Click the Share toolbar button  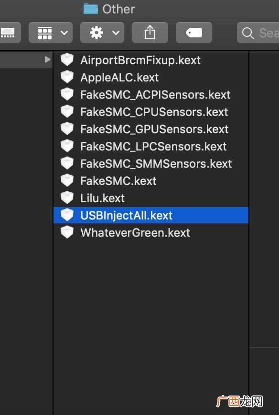[x=150, y=33]
